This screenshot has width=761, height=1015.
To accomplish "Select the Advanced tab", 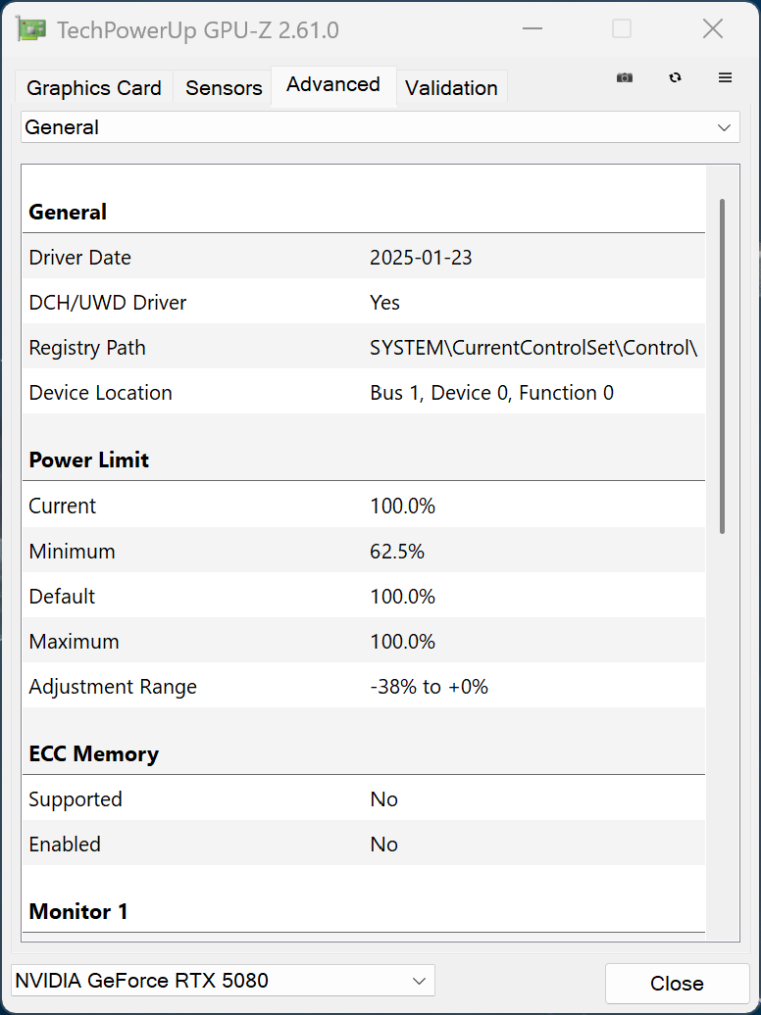I will pyautogui.click(x=333, y=85).
